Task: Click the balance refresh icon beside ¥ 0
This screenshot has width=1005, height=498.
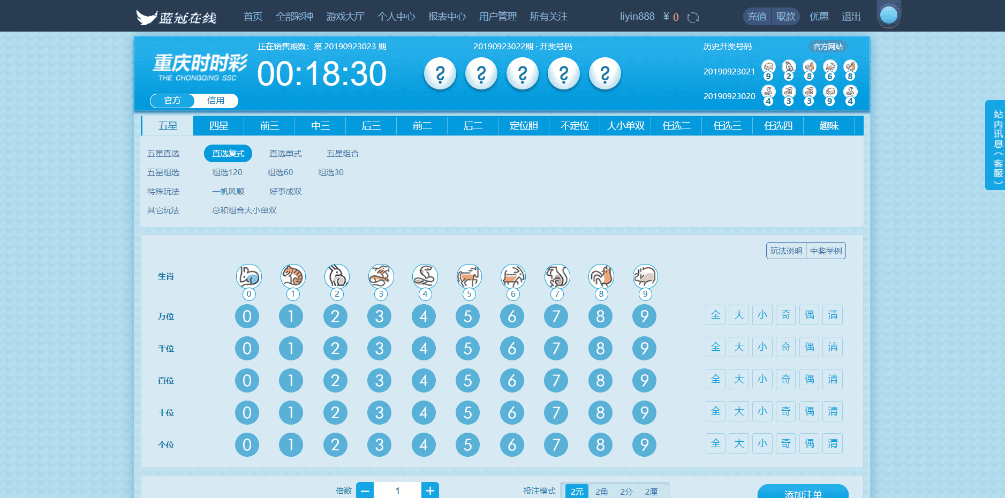Action: (x=693, y=17)
